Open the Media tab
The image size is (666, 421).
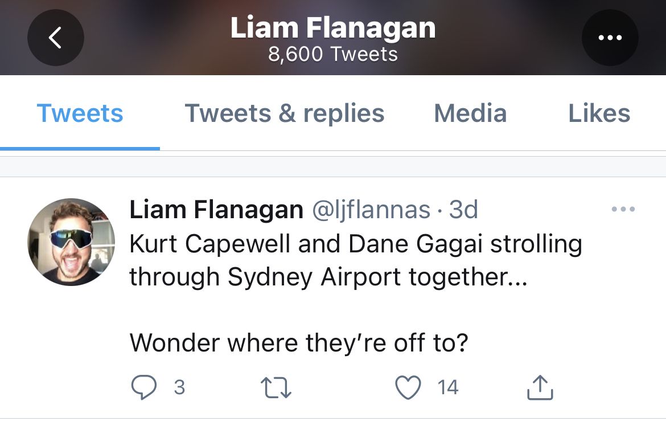pyautogui.click(x=470, y=113)
